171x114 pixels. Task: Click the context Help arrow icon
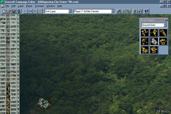147,11
